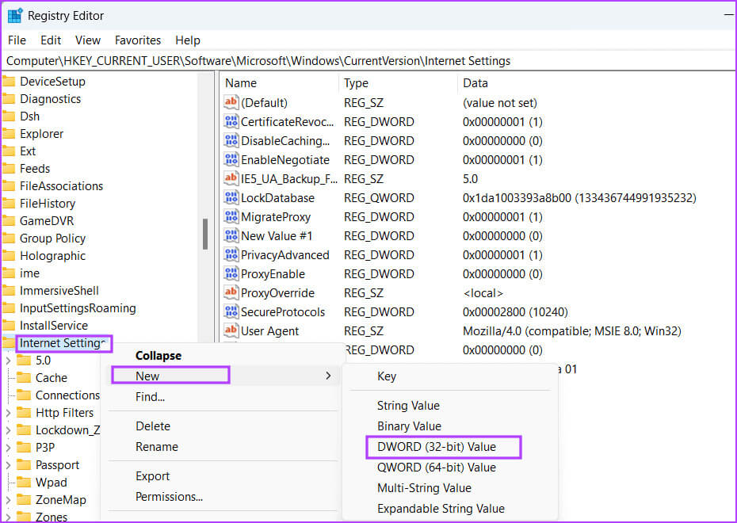
Task: Click the User Agent string icon
Action: pos(231,330)
